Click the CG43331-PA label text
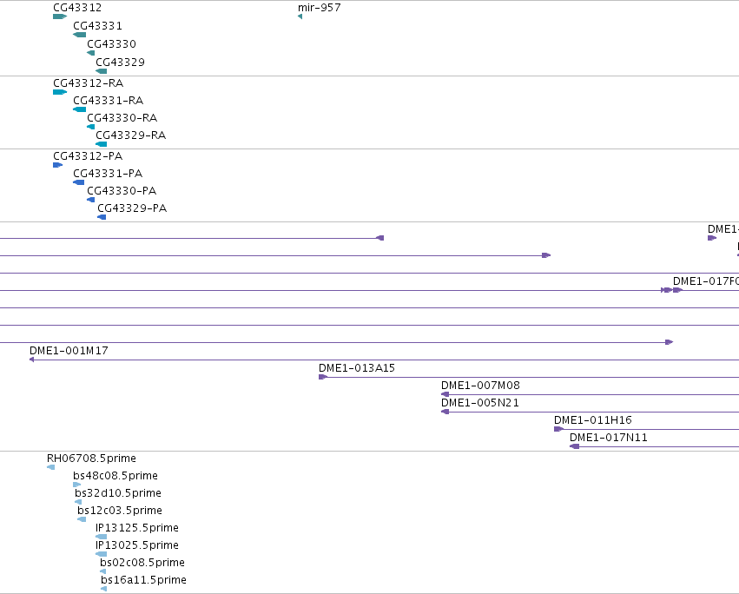 108,174
